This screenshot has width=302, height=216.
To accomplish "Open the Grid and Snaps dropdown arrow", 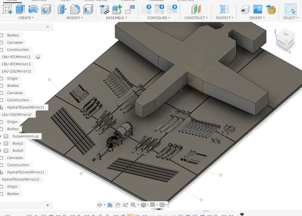I will 157,205.
